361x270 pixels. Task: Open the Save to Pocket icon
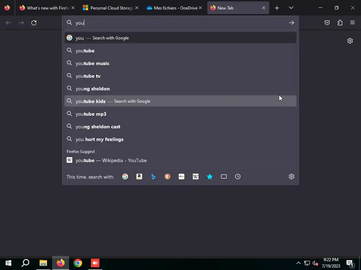coord(327,22)
